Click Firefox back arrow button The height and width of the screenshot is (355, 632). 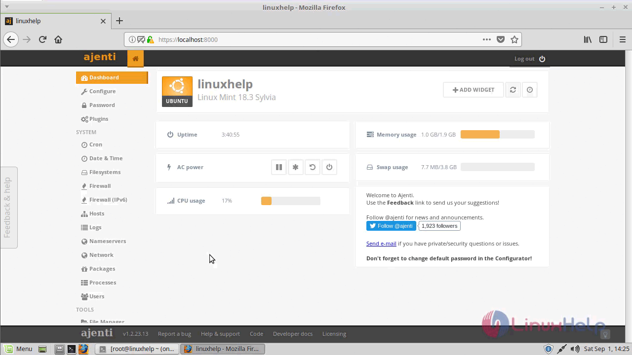11,39
